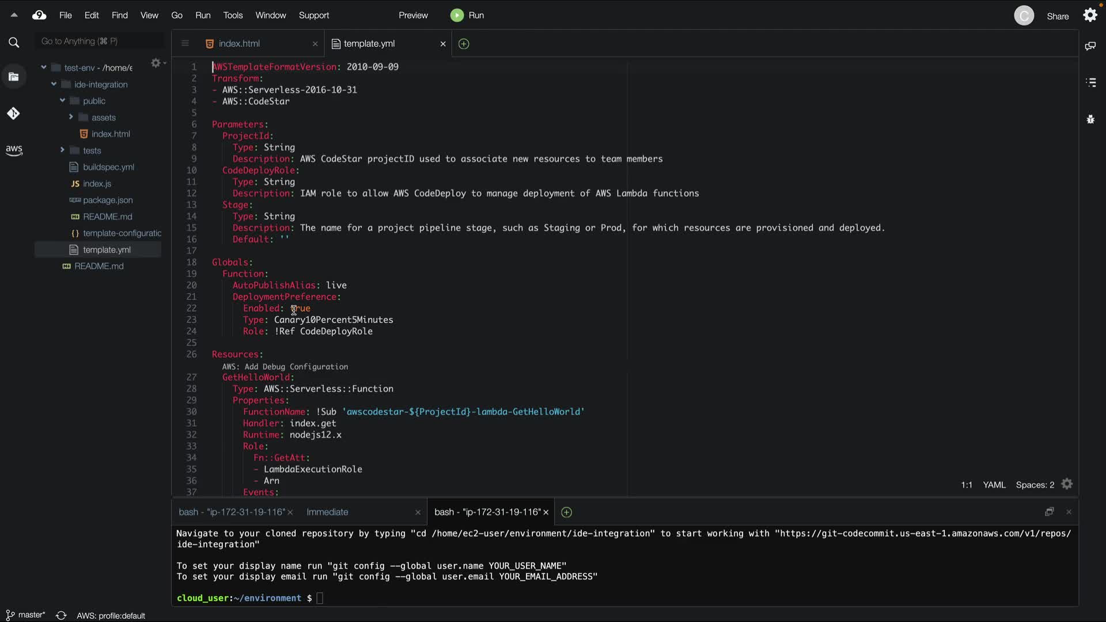Open the Outline panel icon on right
Image resolution: width=1106 pixels, height=622 pixels.
pyautogui.click(x=1090, y=82)
